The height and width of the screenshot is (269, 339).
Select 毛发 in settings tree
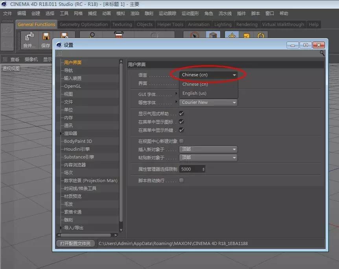coord(68,204)
